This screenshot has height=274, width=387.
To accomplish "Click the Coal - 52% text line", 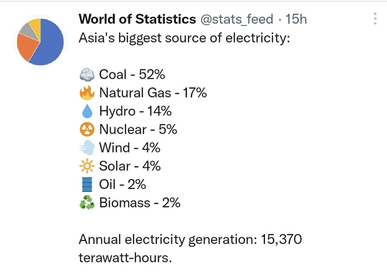I will point(132,74).
